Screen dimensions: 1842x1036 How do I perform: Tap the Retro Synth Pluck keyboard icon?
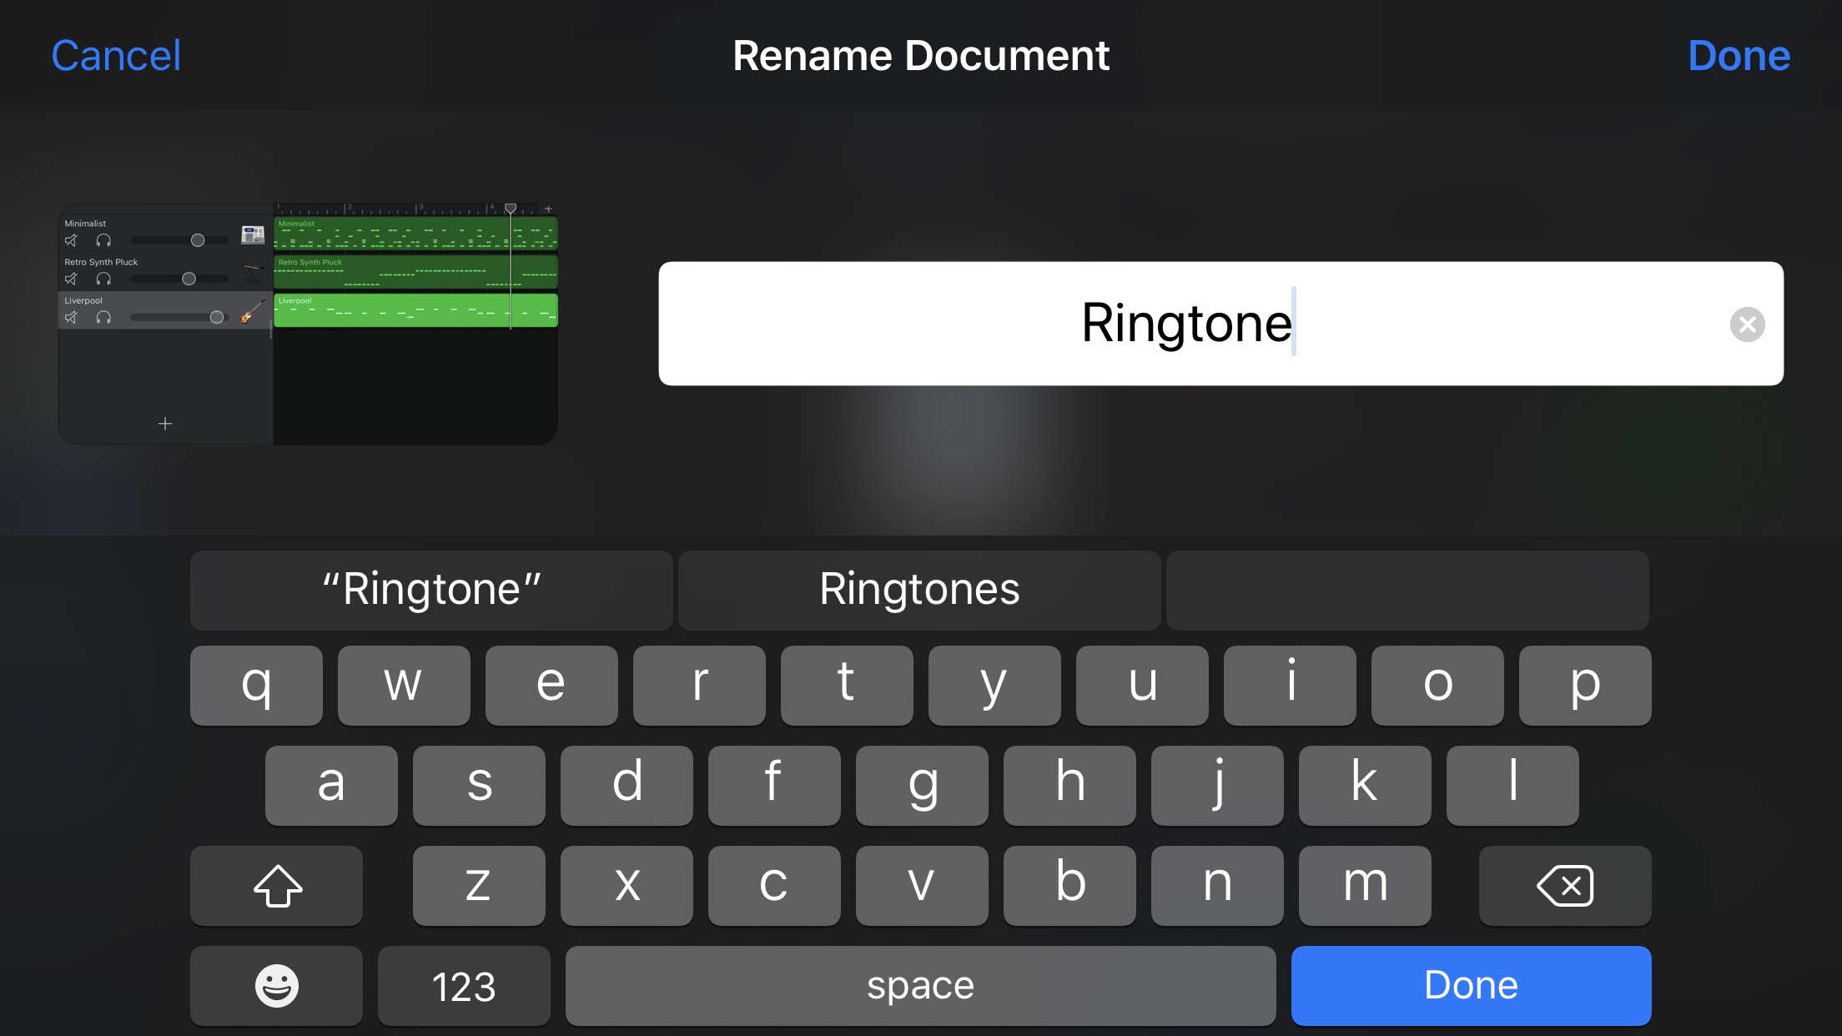[253, 273]
